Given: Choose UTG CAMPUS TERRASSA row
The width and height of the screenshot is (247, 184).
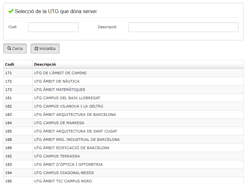Looking at the screenshot, I should (57, 156).
